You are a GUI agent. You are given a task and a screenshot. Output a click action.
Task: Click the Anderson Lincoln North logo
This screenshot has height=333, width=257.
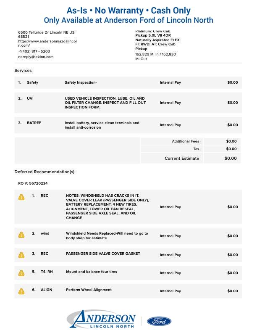click(102, 319)
